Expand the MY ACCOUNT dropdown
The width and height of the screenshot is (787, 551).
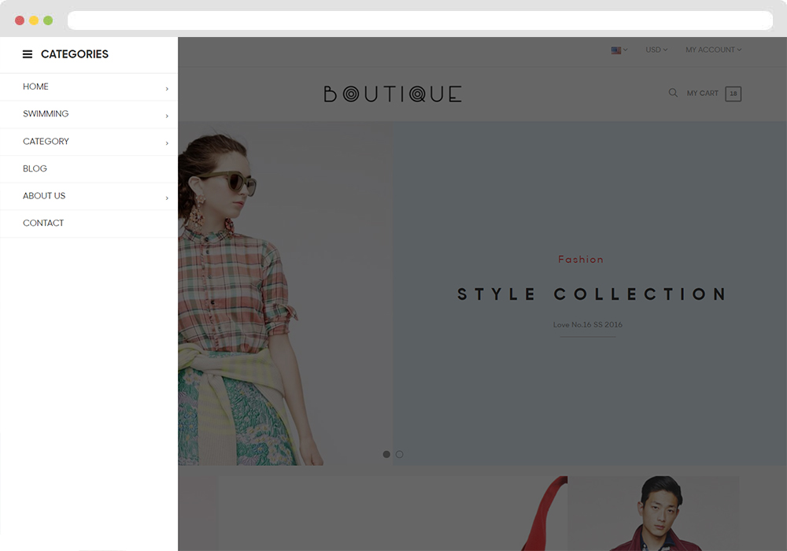point(713,50)
